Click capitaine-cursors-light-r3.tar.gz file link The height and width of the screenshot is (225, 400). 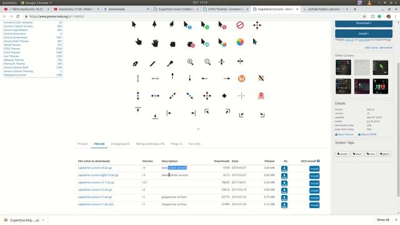click(x=98, y=175)
